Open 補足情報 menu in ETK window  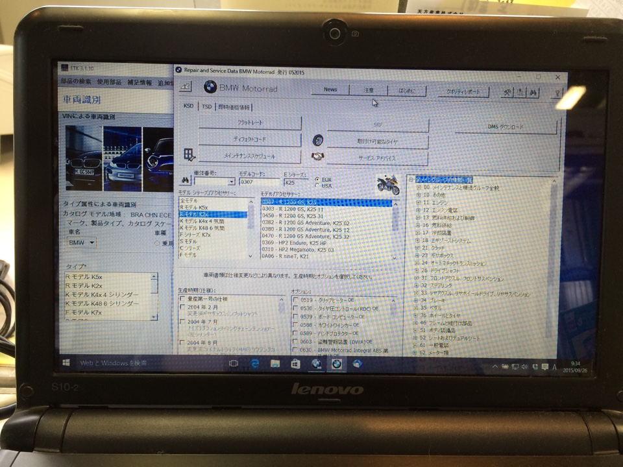140,82
